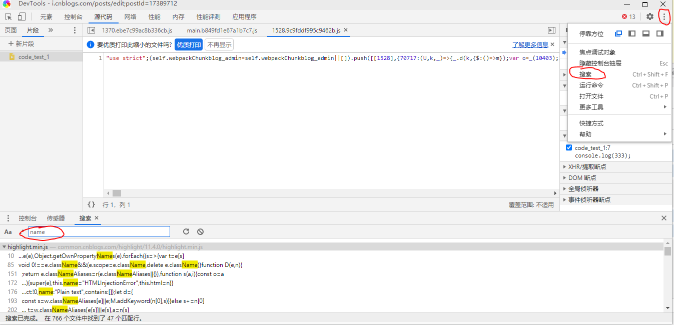Image resolution: width=674 pixels, height=325 pixels.
Task: Click the 优质打印 button
Action: click(x=189, y=44)
